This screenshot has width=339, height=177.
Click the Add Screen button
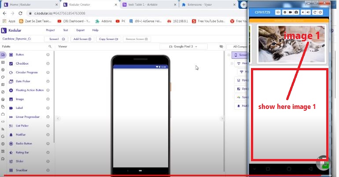tap(82, 39)
